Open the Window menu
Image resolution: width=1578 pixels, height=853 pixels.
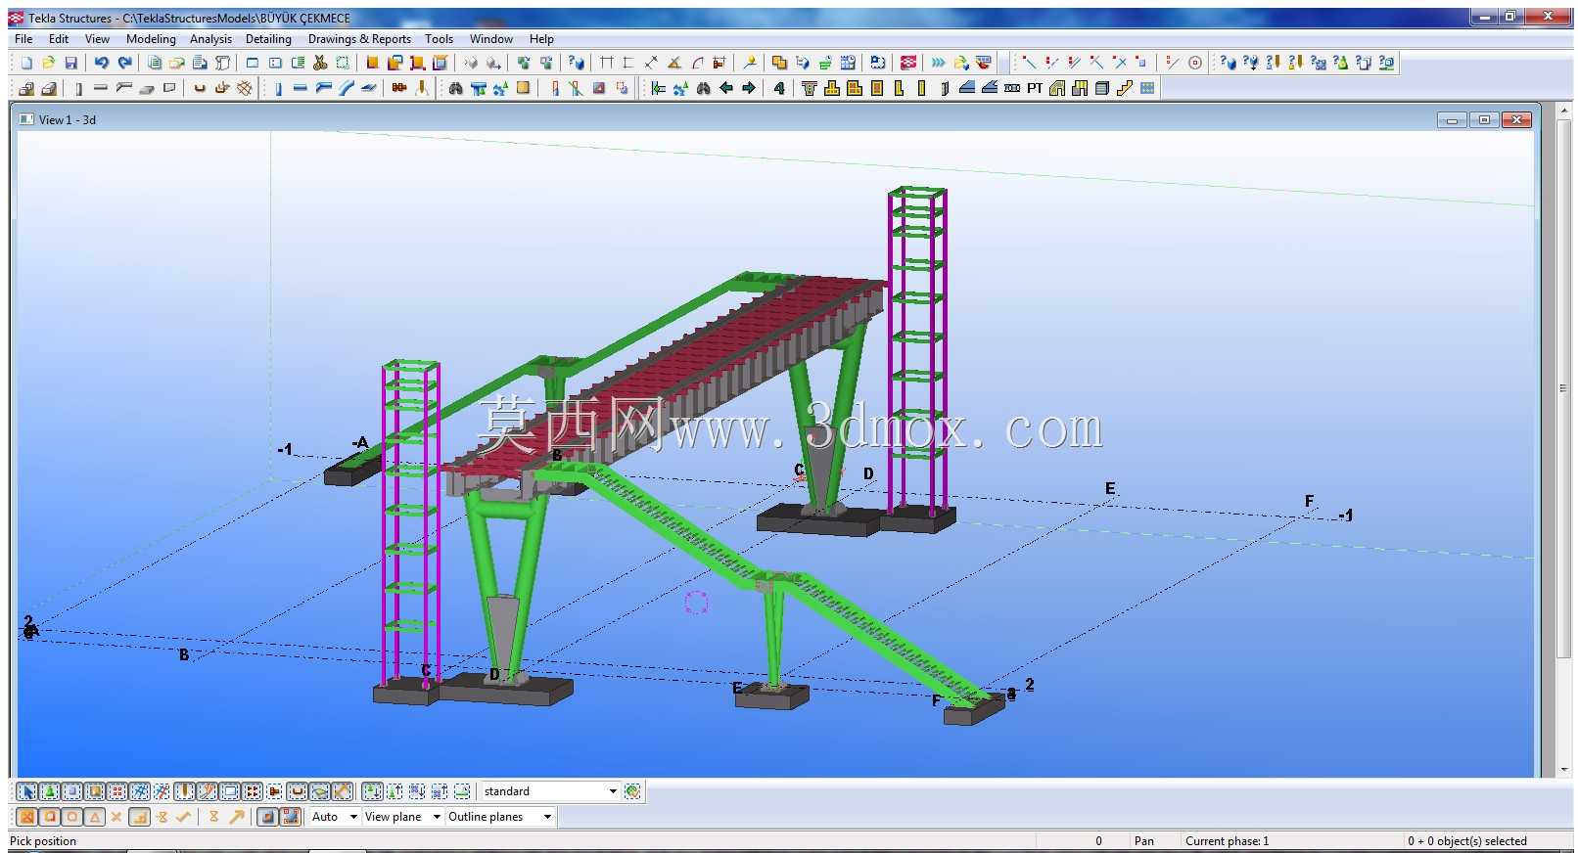(490, 39)
